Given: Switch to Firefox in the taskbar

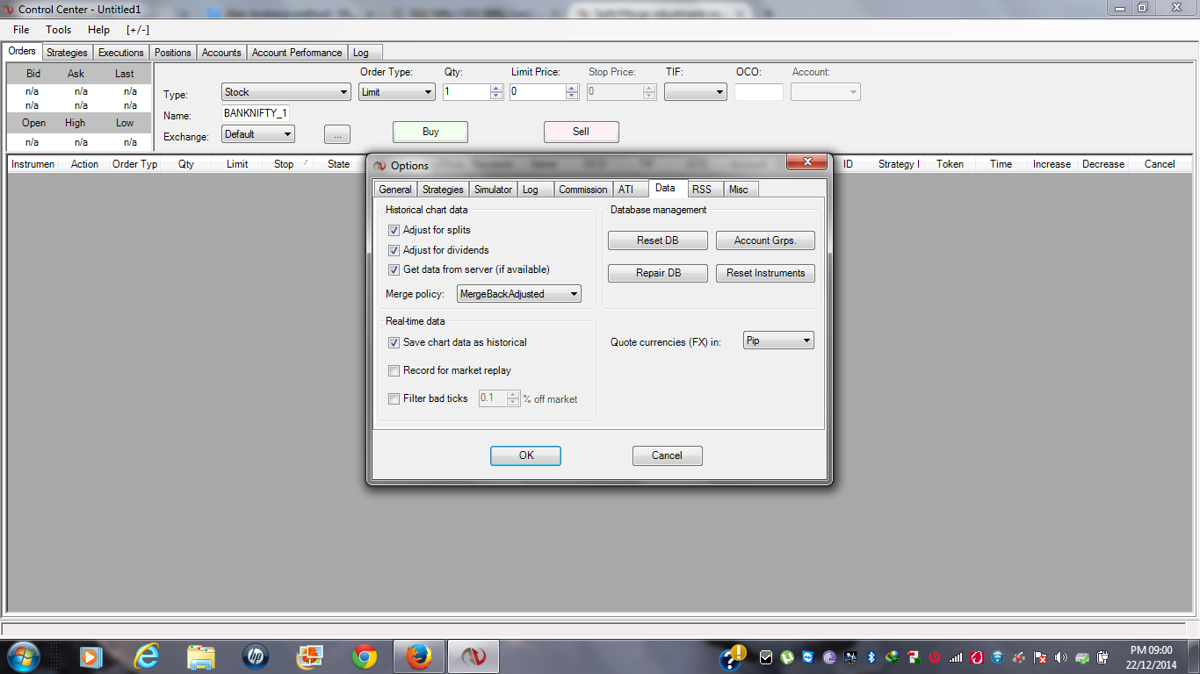Looking at the screenshot, I should coord(419,656).
